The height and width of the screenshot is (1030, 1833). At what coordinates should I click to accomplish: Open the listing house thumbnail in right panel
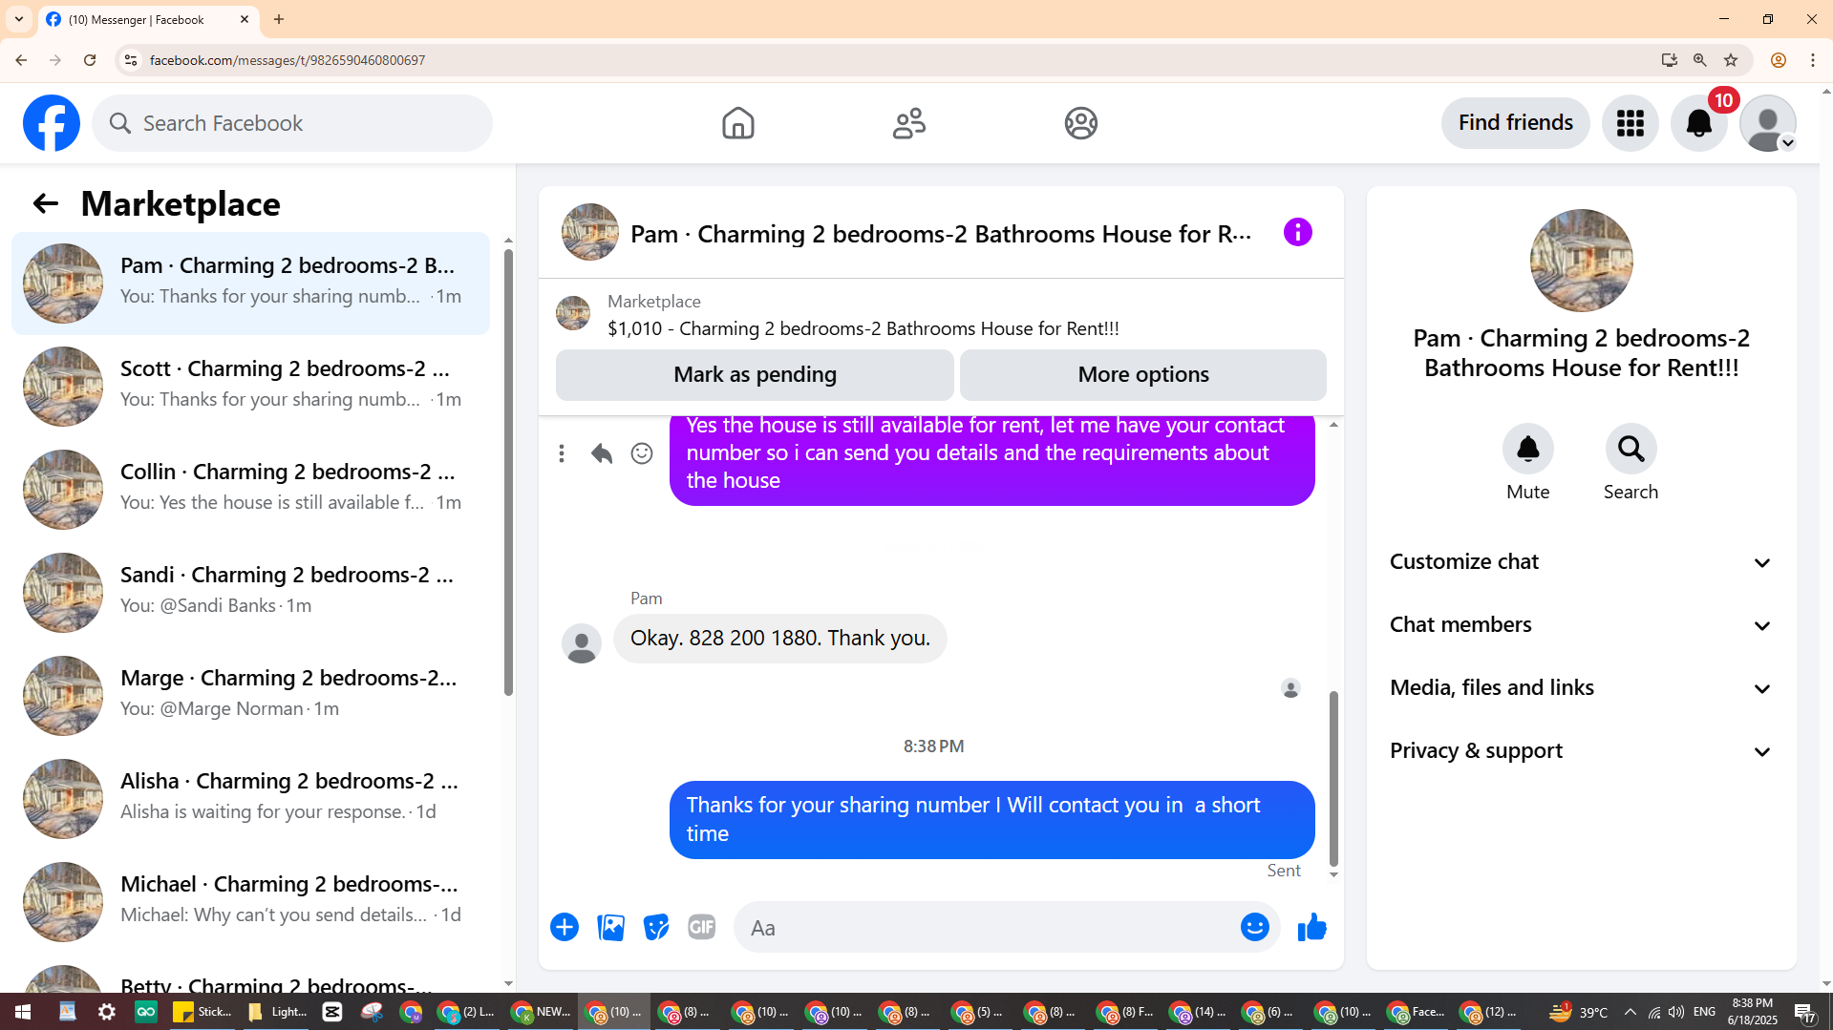tap(1581, 261)
